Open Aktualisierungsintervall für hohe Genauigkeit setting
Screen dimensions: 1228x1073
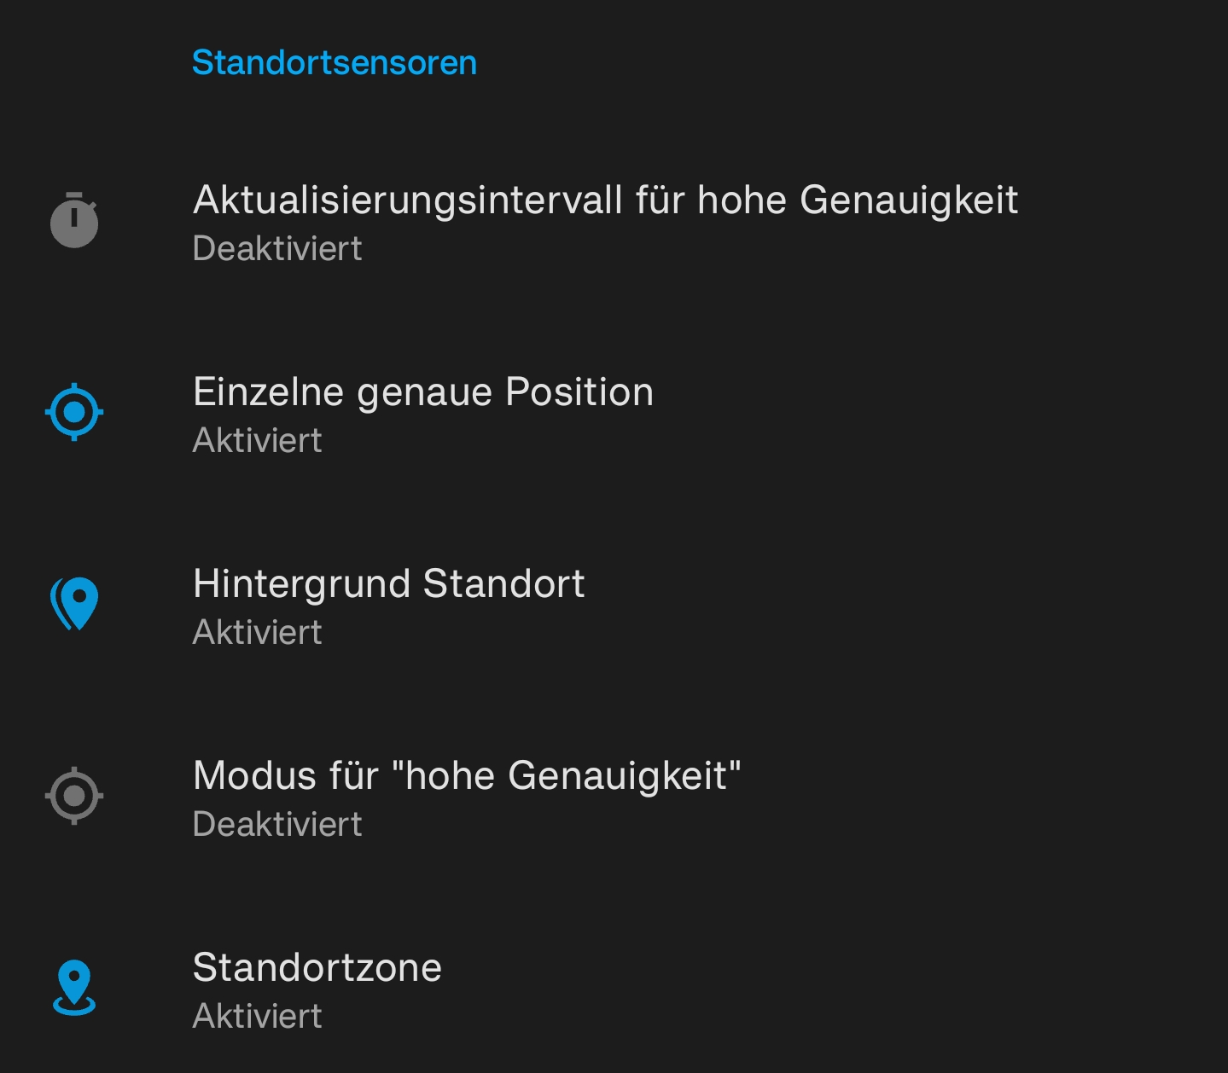click(614, 222)
